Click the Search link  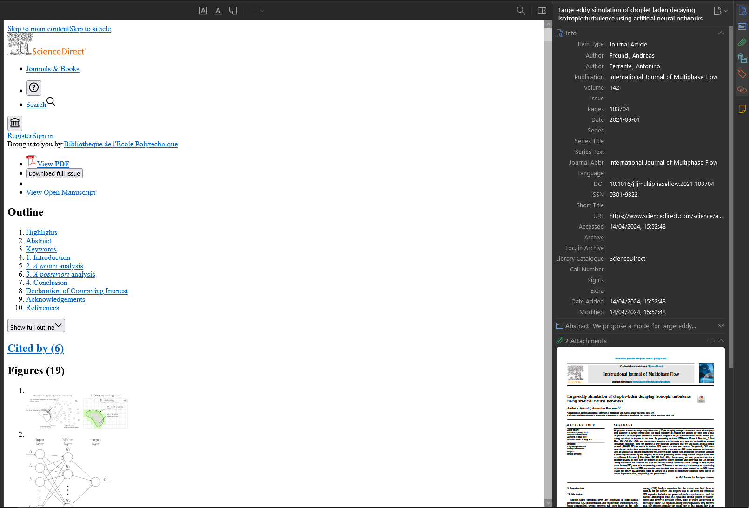point(36,105)
